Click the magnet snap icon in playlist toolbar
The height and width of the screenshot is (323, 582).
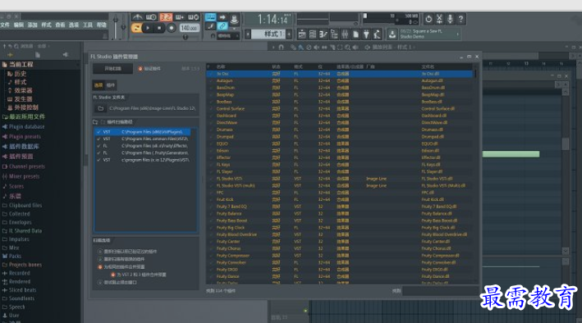coord(281,47)
